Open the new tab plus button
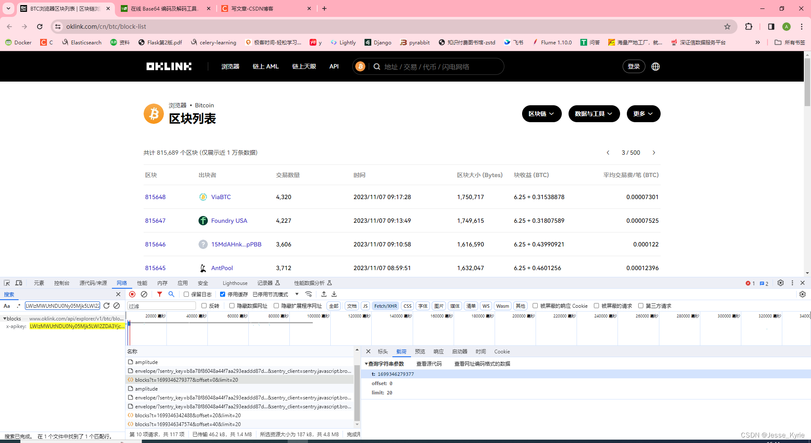811x443 pixels. tap(324, 8)
